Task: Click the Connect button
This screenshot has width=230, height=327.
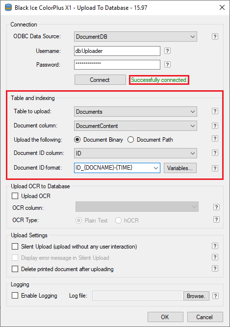Action: (x=100, y=79)
